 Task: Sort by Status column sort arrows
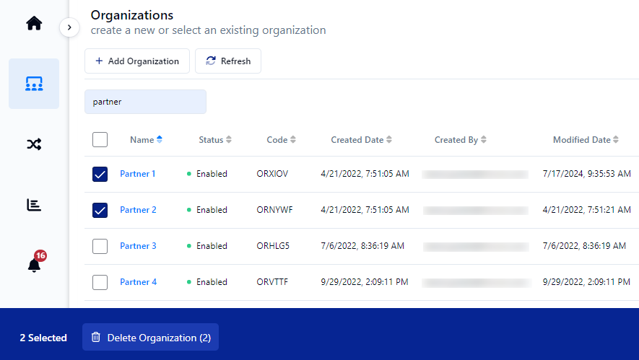(x=229, y=140)
